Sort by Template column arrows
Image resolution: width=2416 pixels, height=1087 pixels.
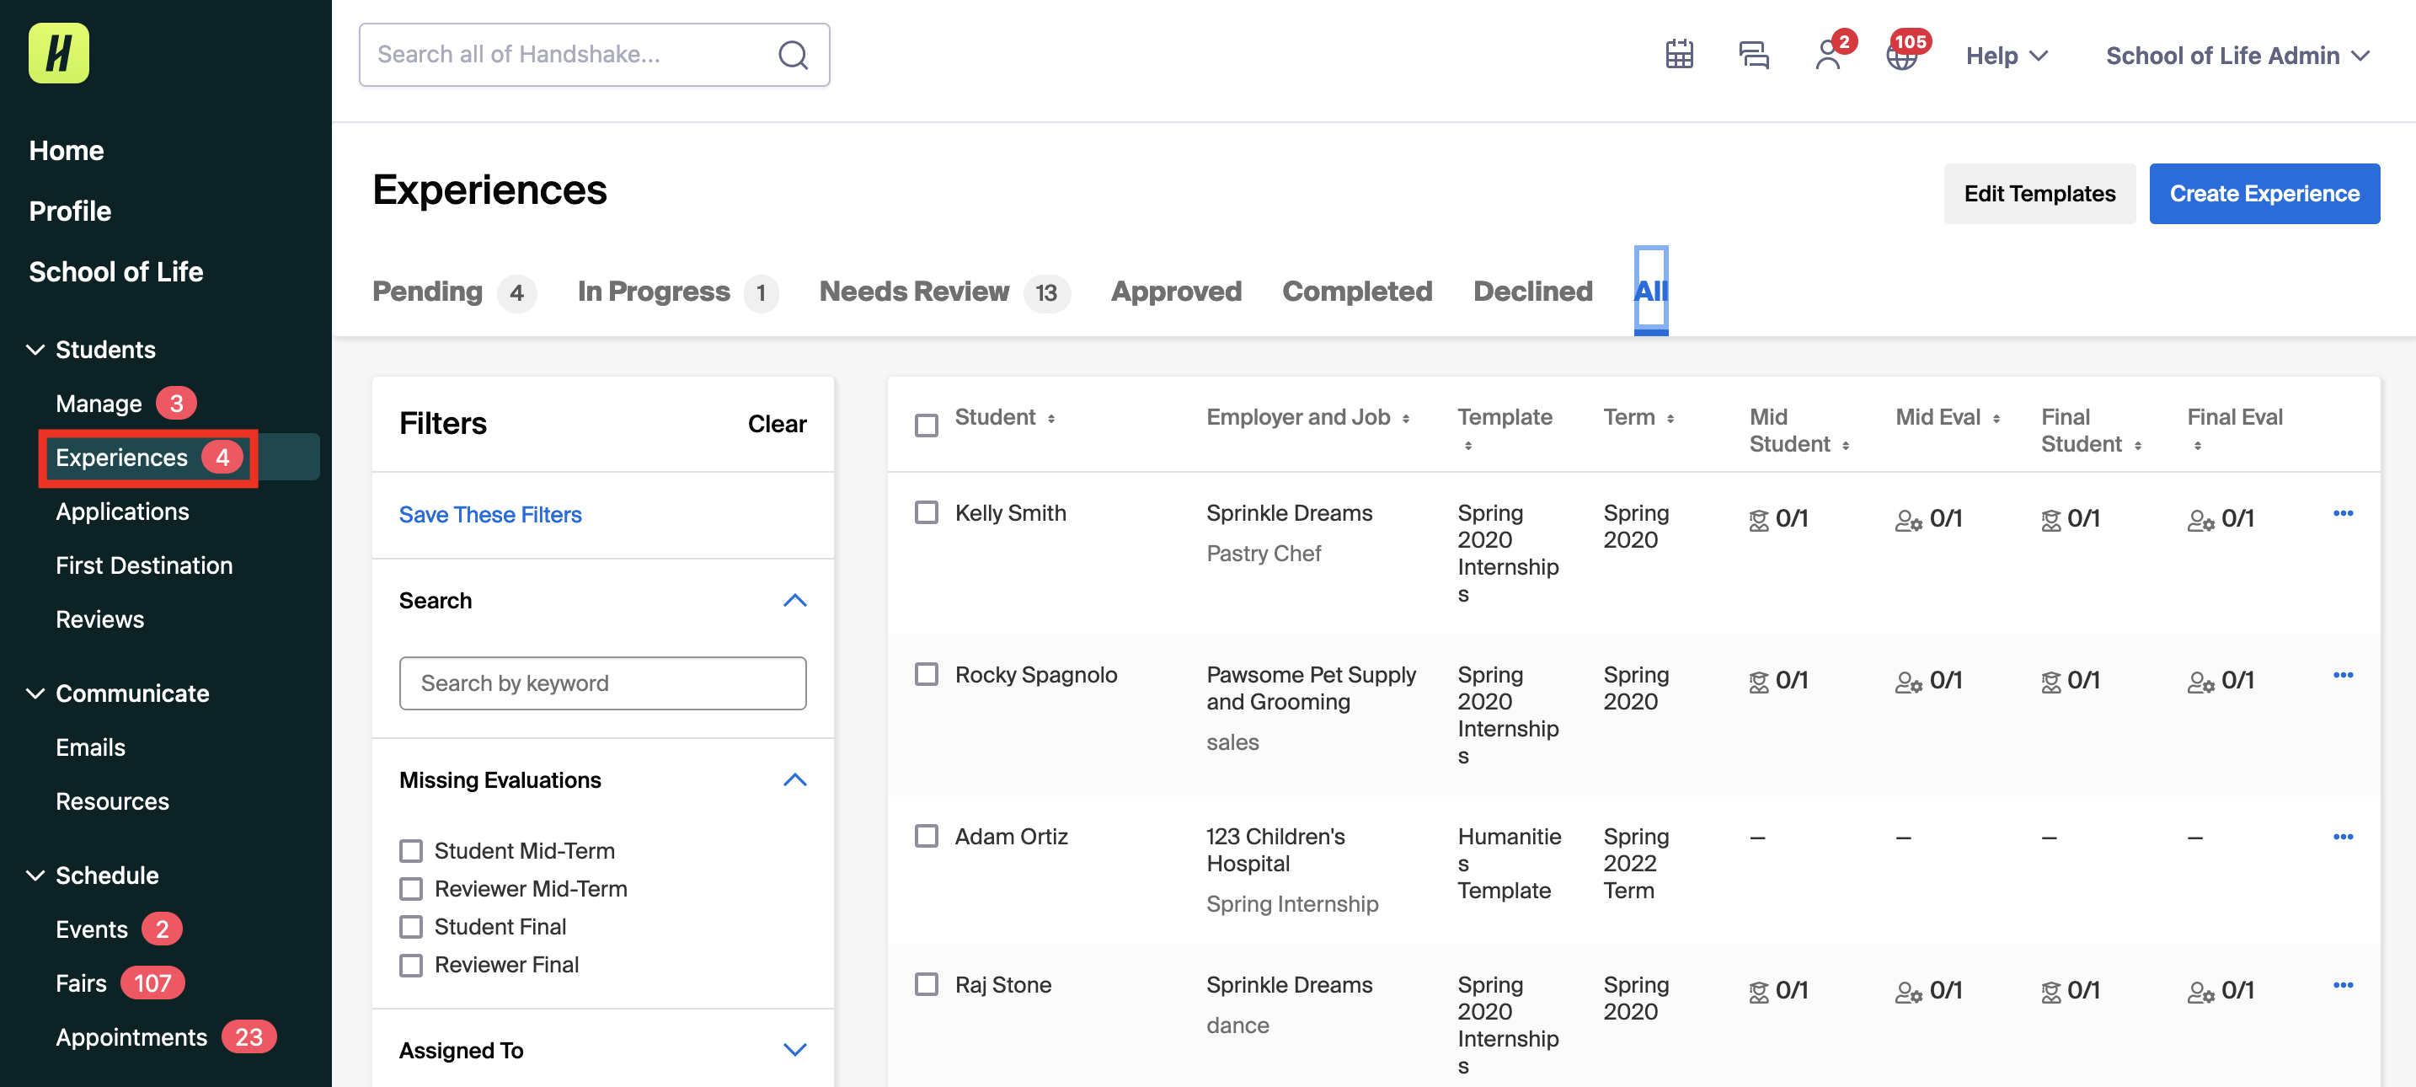[1467, 446]
